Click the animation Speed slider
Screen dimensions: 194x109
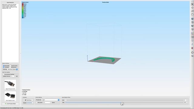(x=30, y=103)
